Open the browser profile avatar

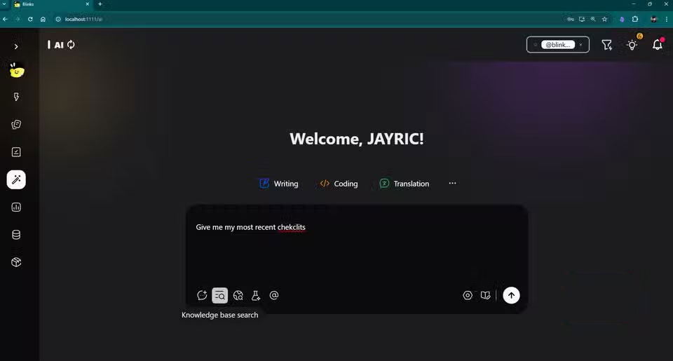coord(653,19)
